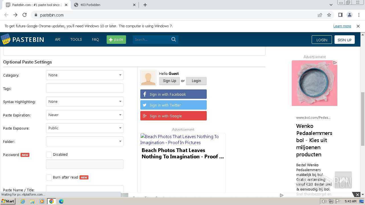
Task: Open the Folder dropdown
Action: tap(85, 142)
